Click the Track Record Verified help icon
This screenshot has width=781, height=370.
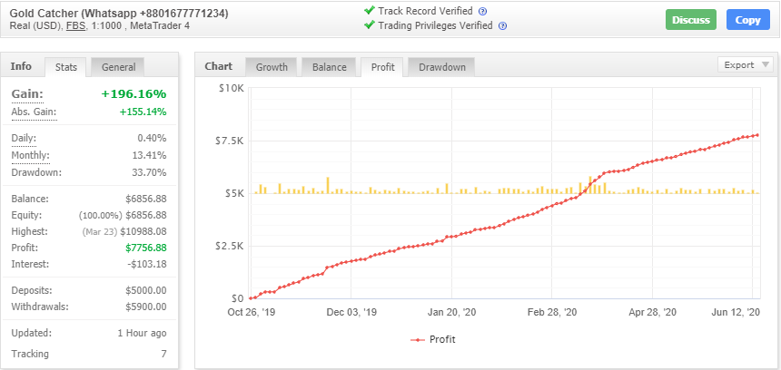click(482, 12)
